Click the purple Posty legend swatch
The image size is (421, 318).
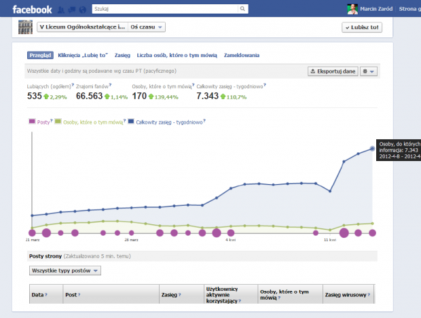32,122
